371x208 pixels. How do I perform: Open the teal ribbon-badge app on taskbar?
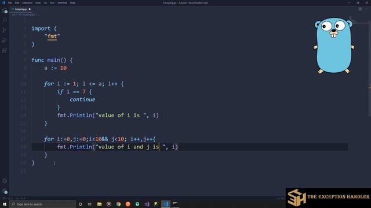point(137,204)
